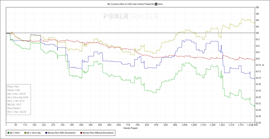Click the y-axis label $8
The width and height of the screenshot is (270, 139).
258,7
